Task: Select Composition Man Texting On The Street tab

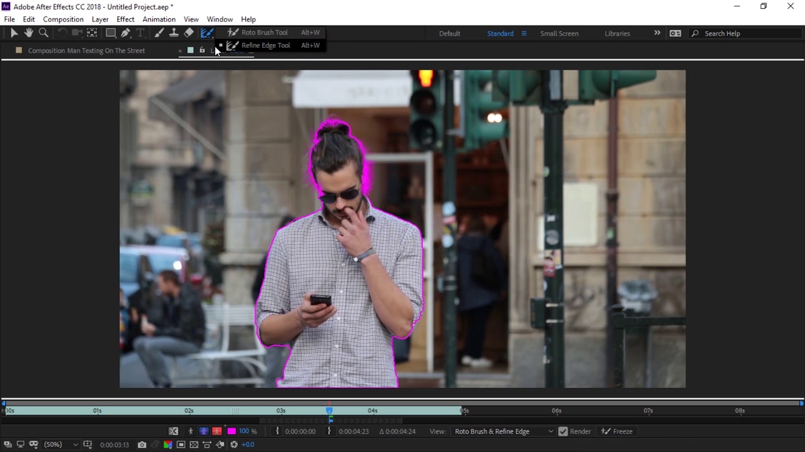Action: coord(86,50)
